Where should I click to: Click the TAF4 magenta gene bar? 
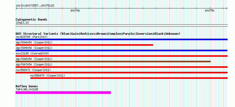coord(63,93)
